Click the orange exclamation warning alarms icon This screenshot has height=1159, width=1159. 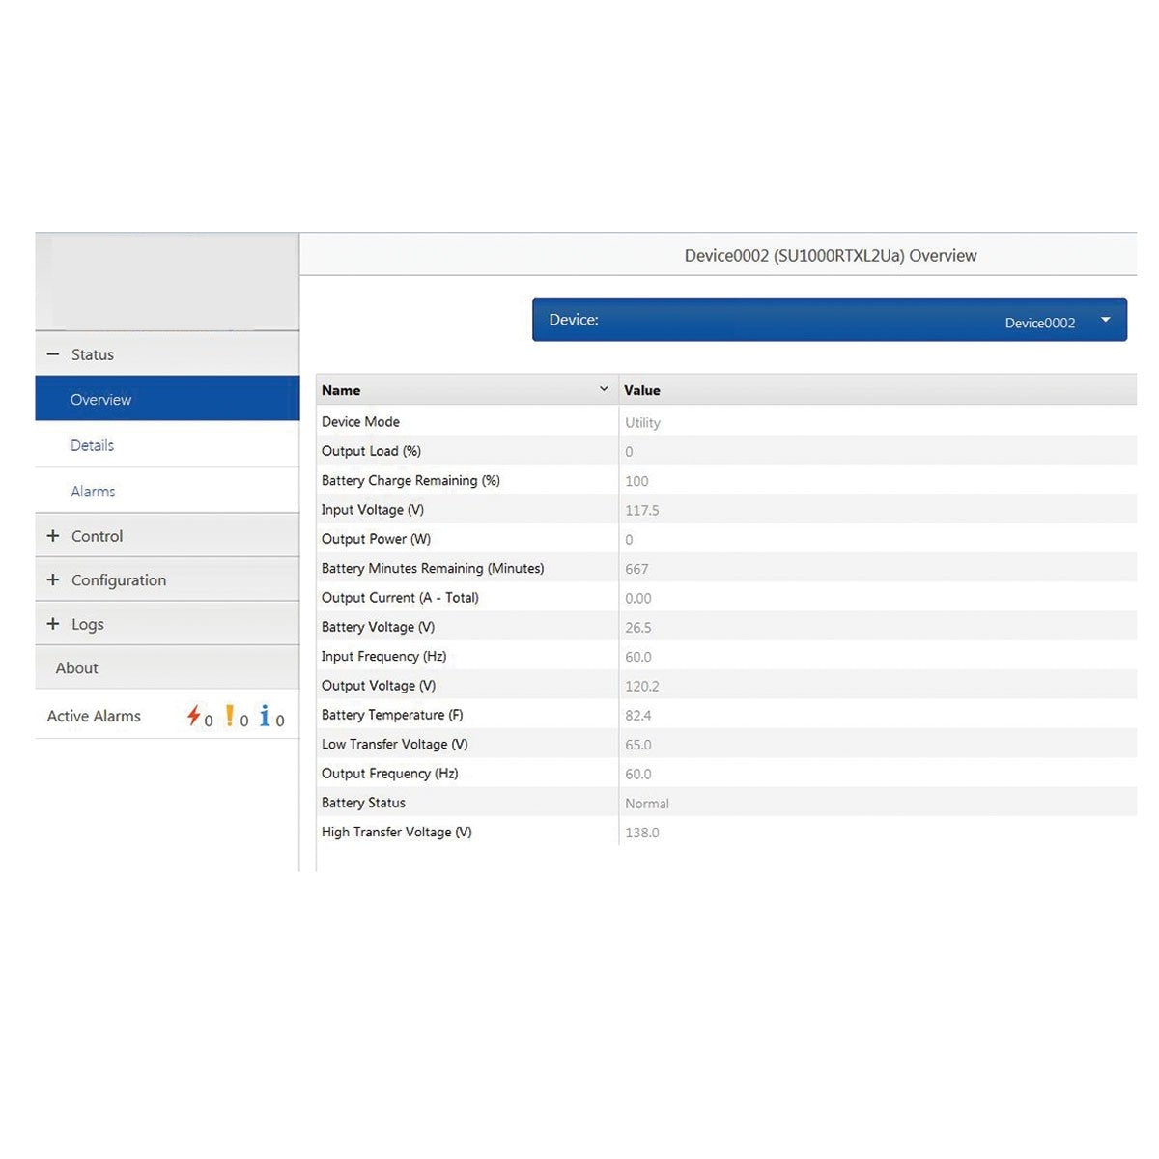229,715
